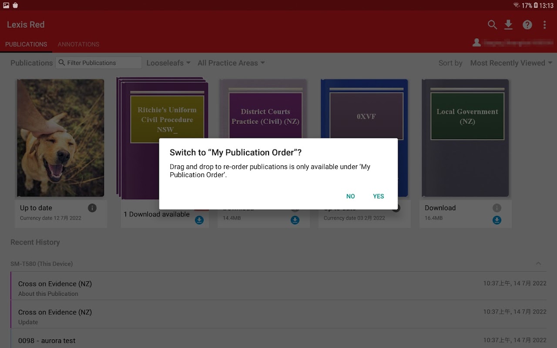Open the dog photo publication cover
The image size is (557, 348).
60,138
